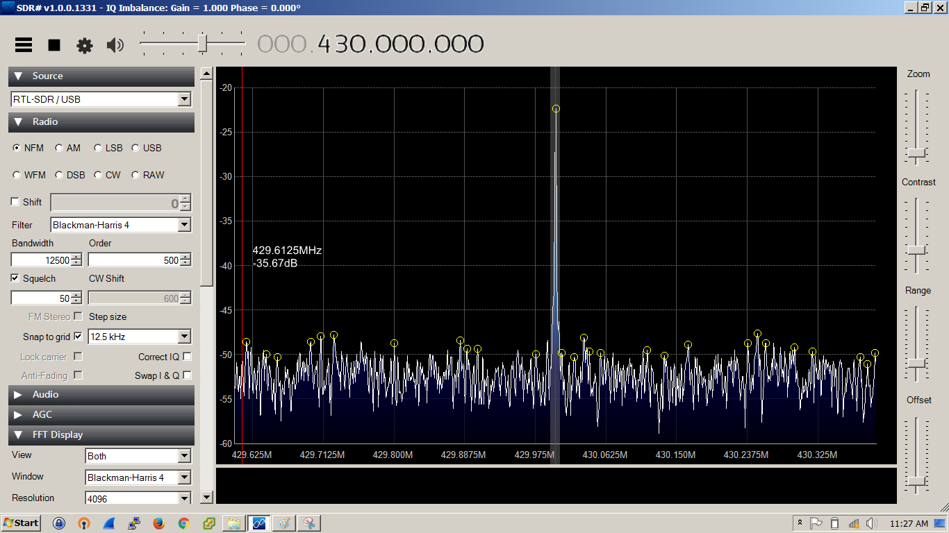Select AM demodulation mode
This screenshot has height=533, width=949.
pyautogui.click(x=68, y=148)
